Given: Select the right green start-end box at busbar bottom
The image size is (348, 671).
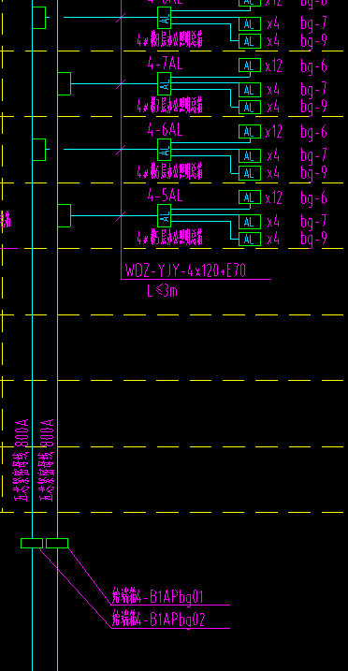Looking at the screenshot, I should tap(57, 543).
